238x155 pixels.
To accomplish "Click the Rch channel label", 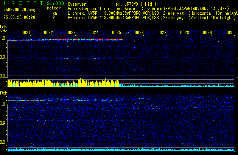I will pyautogui.click(x=4, y=93).
